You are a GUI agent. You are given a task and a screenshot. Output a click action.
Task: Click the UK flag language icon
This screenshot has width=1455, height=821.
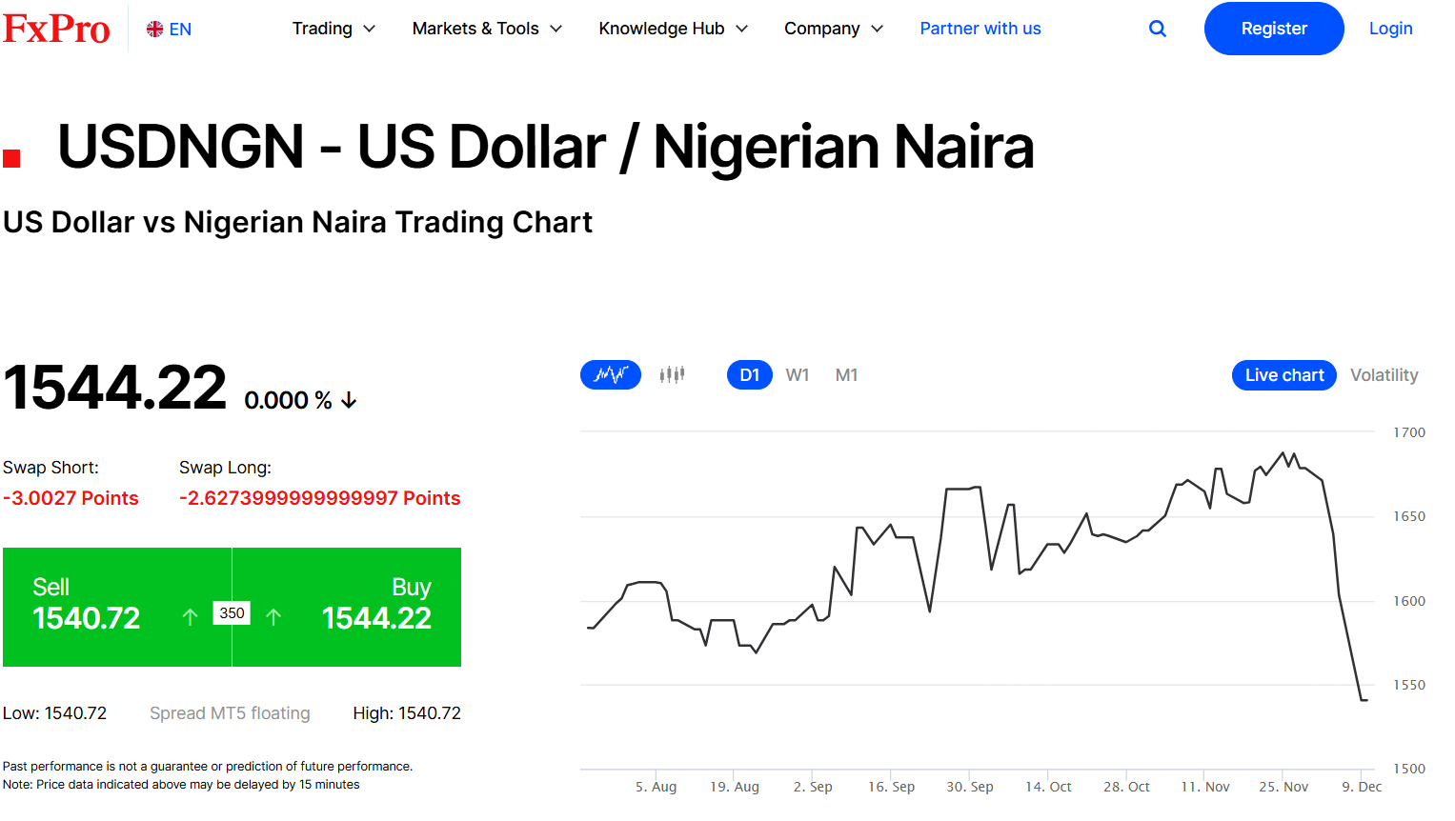coord(155,30)
